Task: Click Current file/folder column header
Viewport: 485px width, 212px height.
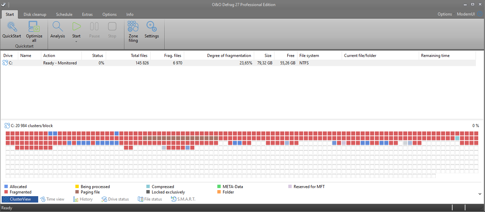Action: (x=380, y=56)
